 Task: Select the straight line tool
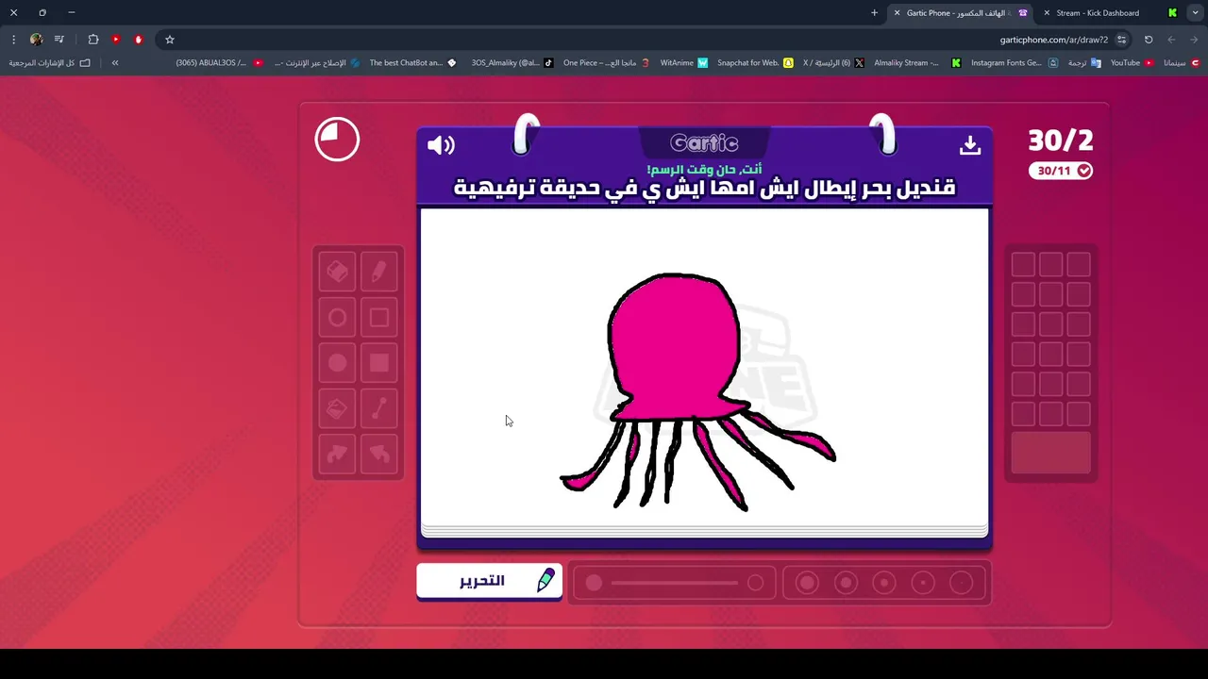click(x=378, y=408)
